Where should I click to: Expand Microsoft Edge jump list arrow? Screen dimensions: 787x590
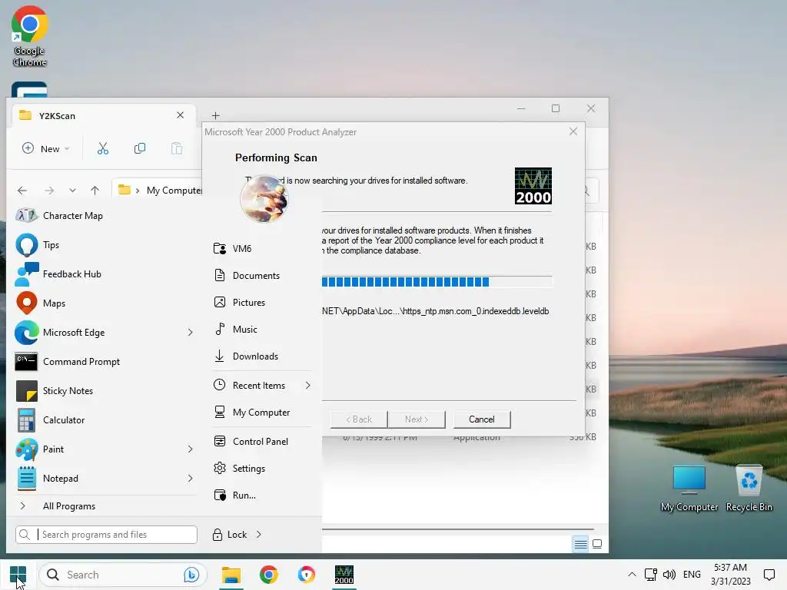(191, 332)
